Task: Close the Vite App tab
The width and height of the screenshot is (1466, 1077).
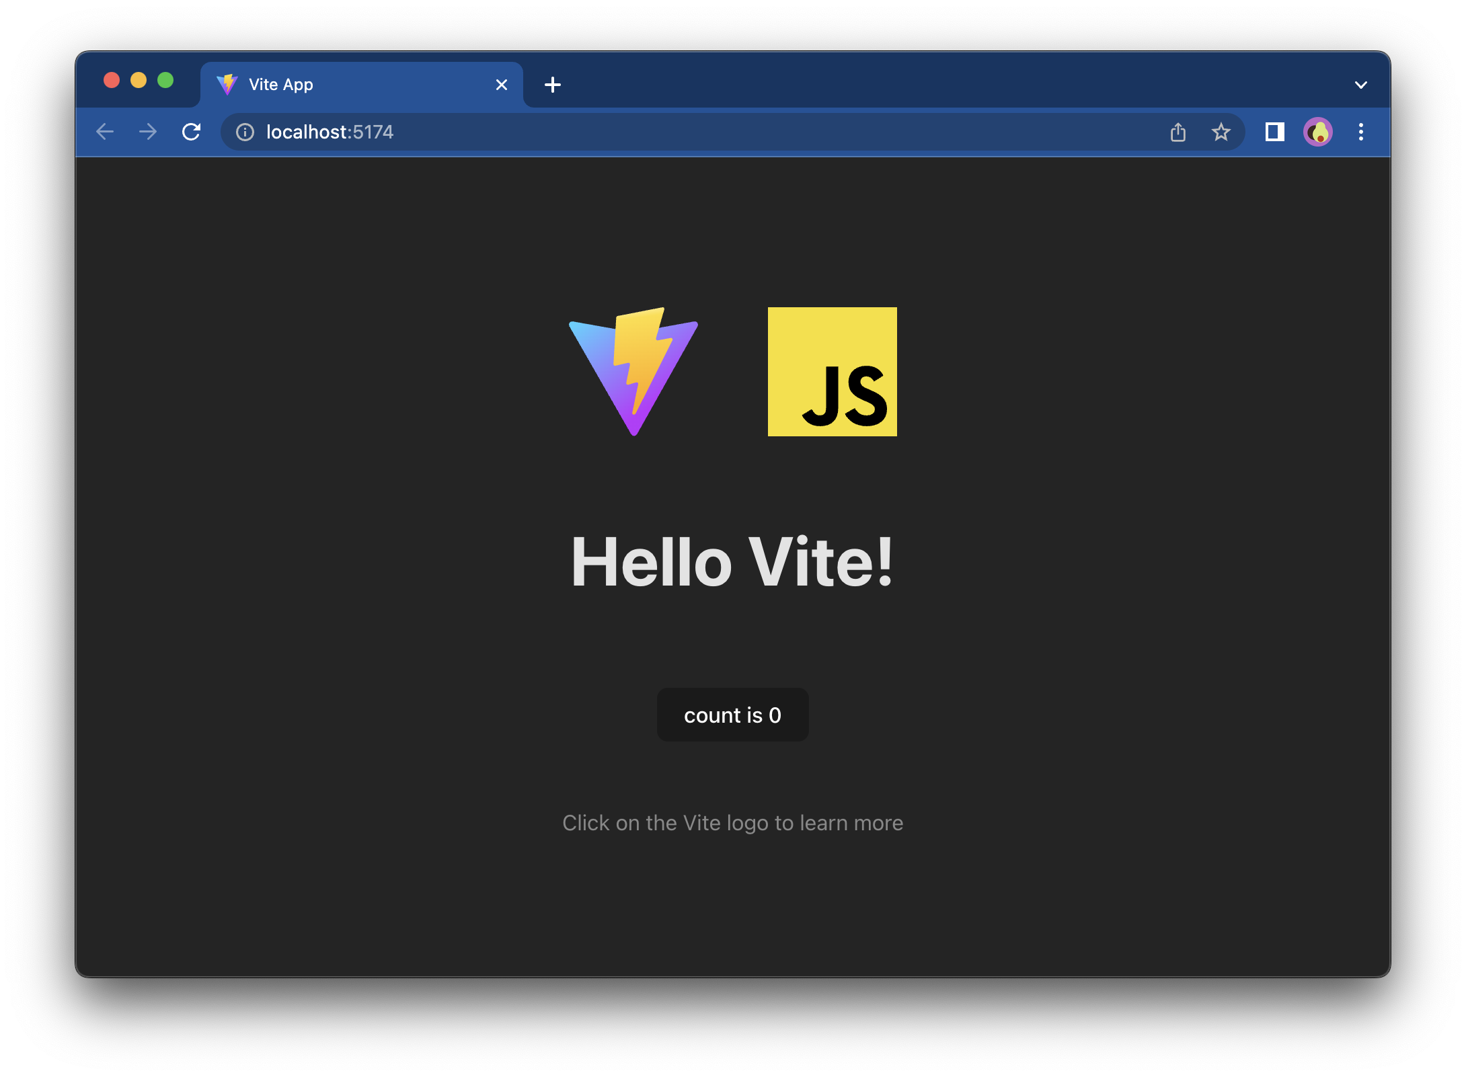Action: pos(502,85)
